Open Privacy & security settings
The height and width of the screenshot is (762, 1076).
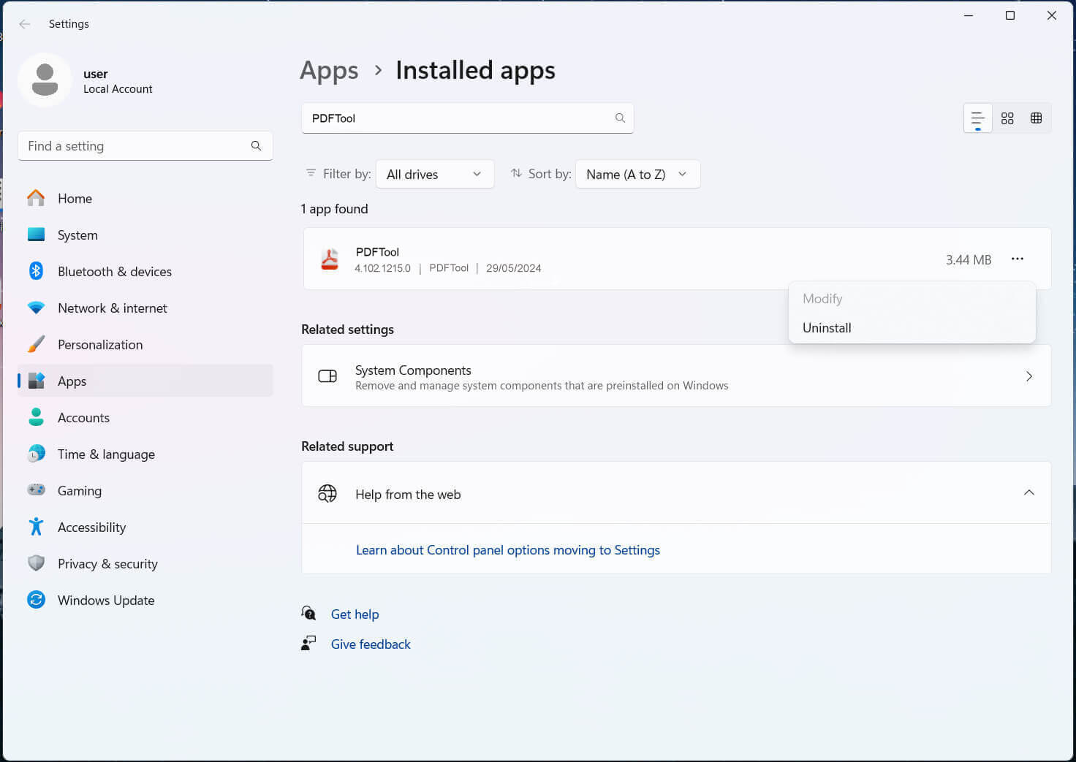(145, 563)
